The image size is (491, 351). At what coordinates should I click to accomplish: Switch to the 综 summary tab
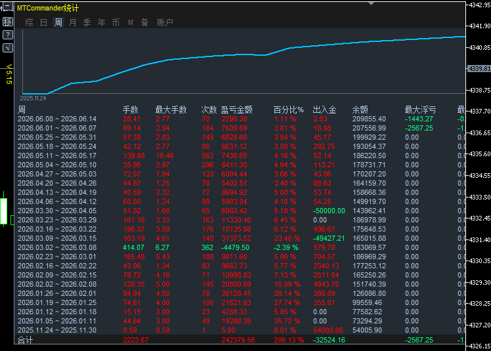[29, 22]
